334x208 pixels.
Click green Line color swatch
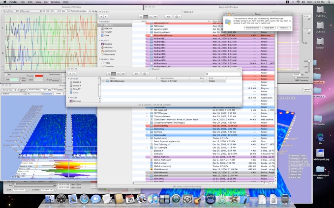14,79
